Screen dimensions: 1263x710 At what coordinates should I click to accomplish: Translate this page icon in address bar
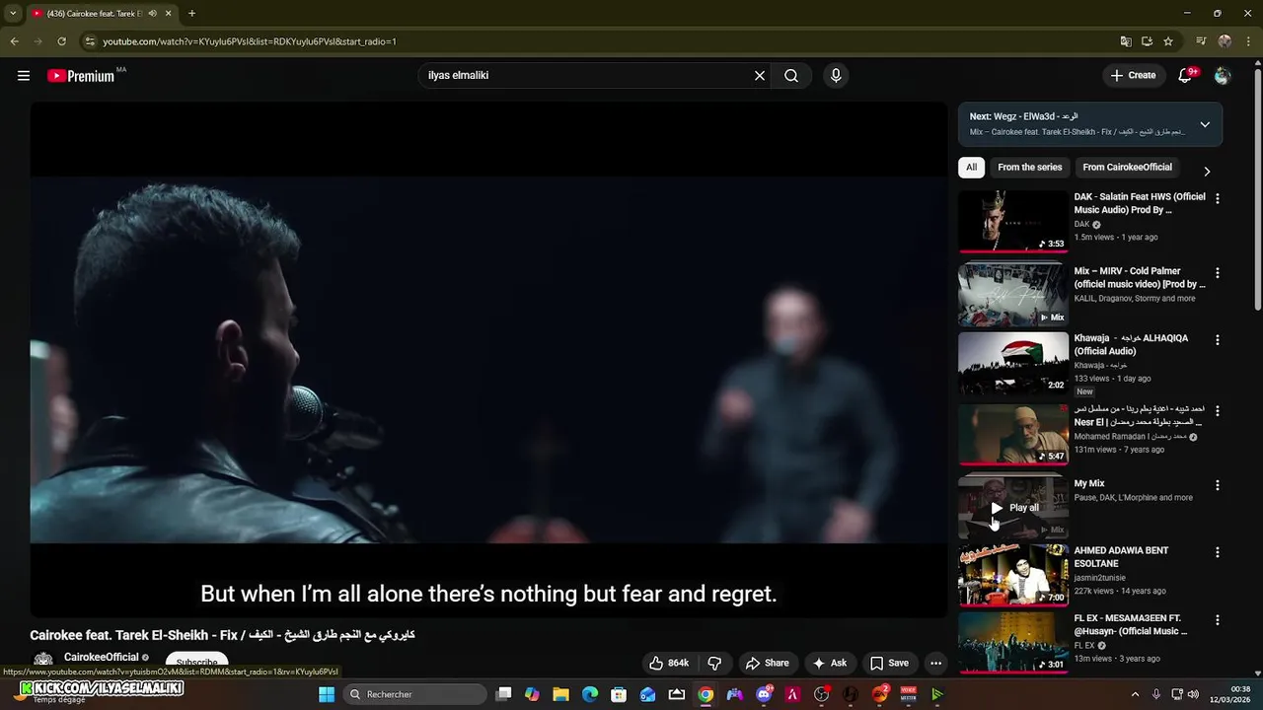(x=1126, y=41)
